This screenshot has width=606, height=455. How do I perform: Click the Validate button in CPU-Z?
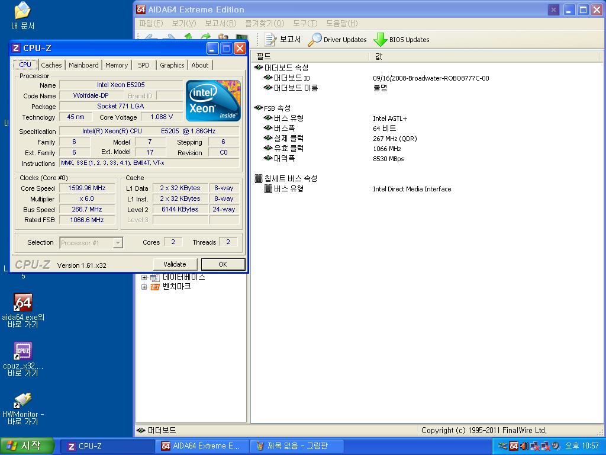[x=175, y=264]
